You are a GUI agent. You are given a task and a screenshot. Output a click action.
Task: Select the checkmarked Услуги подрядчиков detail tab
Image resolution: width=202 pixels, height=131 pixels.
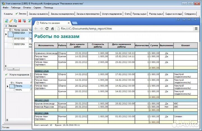pos(17,75)
